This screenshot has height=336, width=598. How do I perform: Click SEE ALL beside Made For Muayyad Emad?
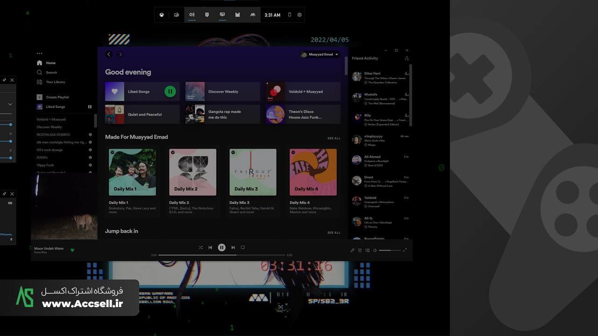point(334,138)
